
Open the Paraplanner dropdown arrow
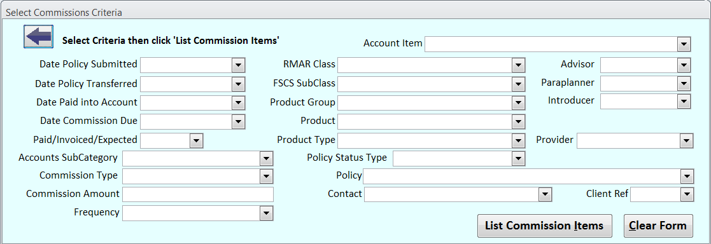tap(684, 84)
